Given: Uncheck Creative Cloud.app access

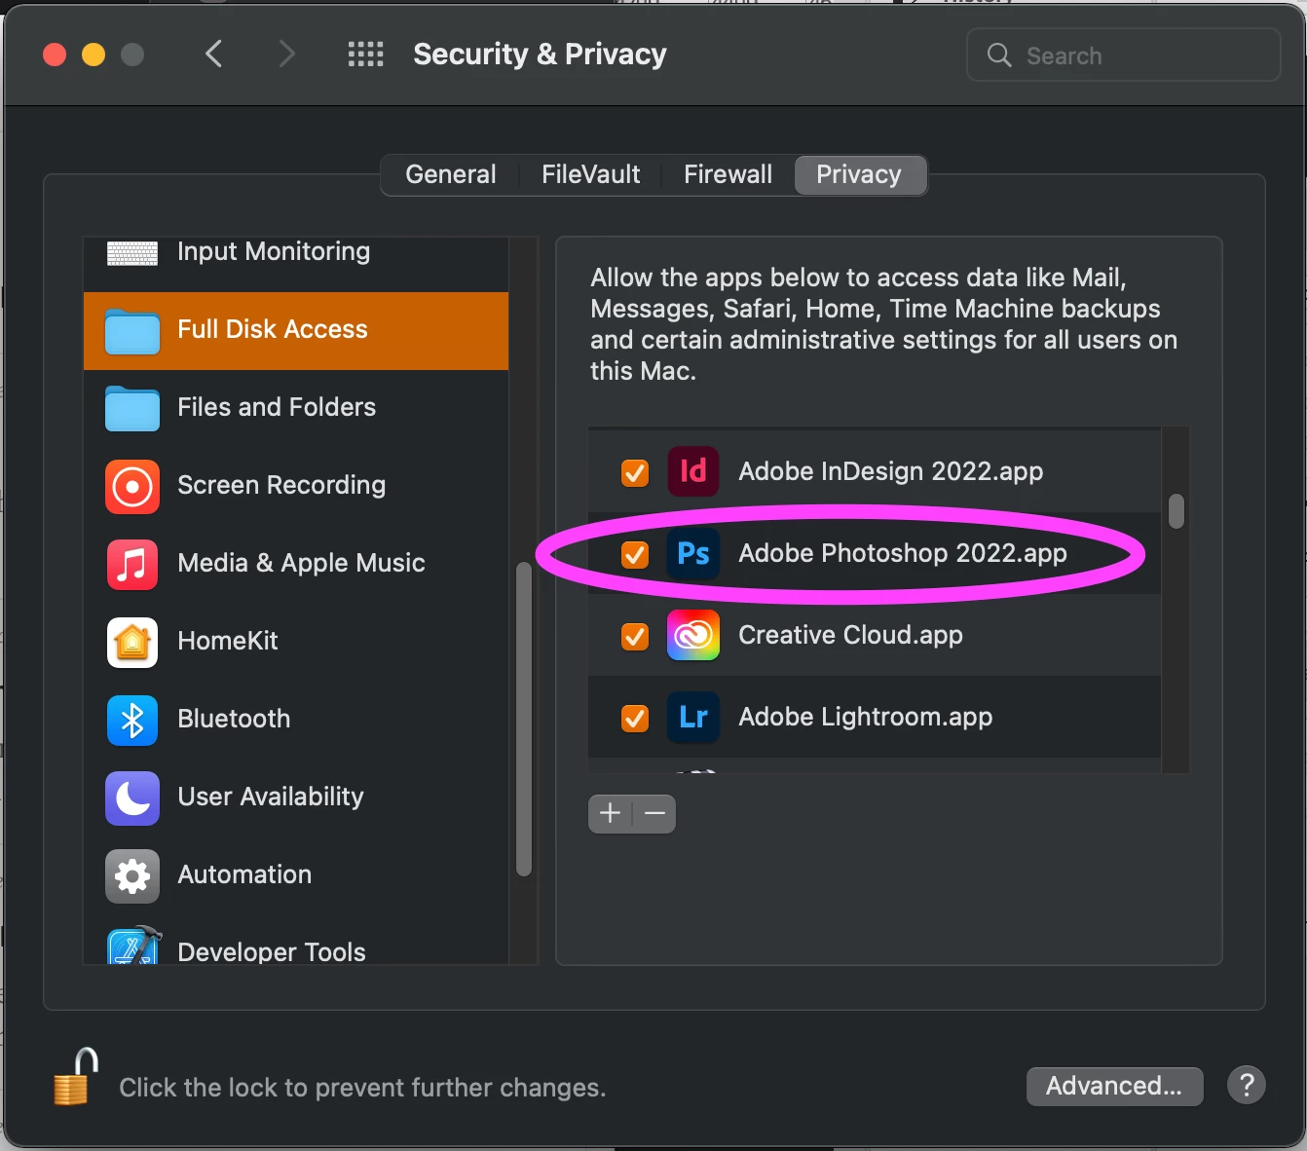Looking at the screenshot, I should pos(635,636).
